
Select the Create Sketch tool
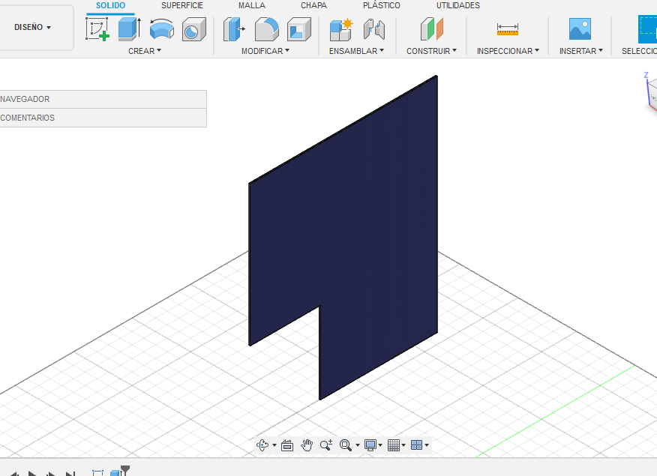pos(97,29)
